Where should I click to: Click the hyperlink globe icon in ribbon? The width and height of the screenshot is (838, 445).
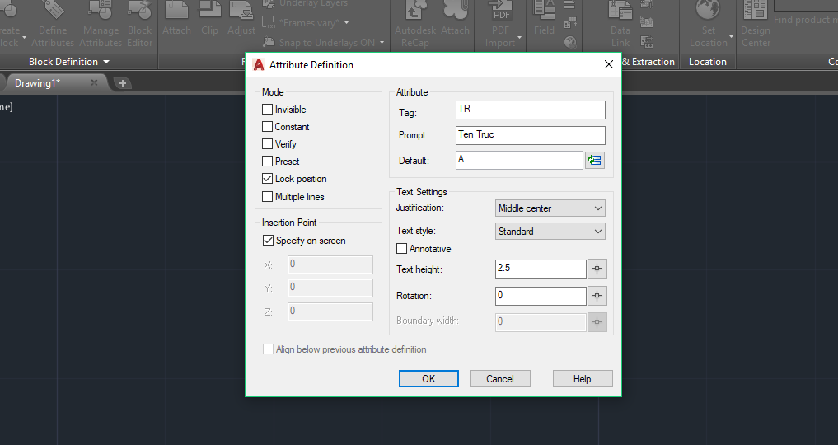[x=570, y=42]
